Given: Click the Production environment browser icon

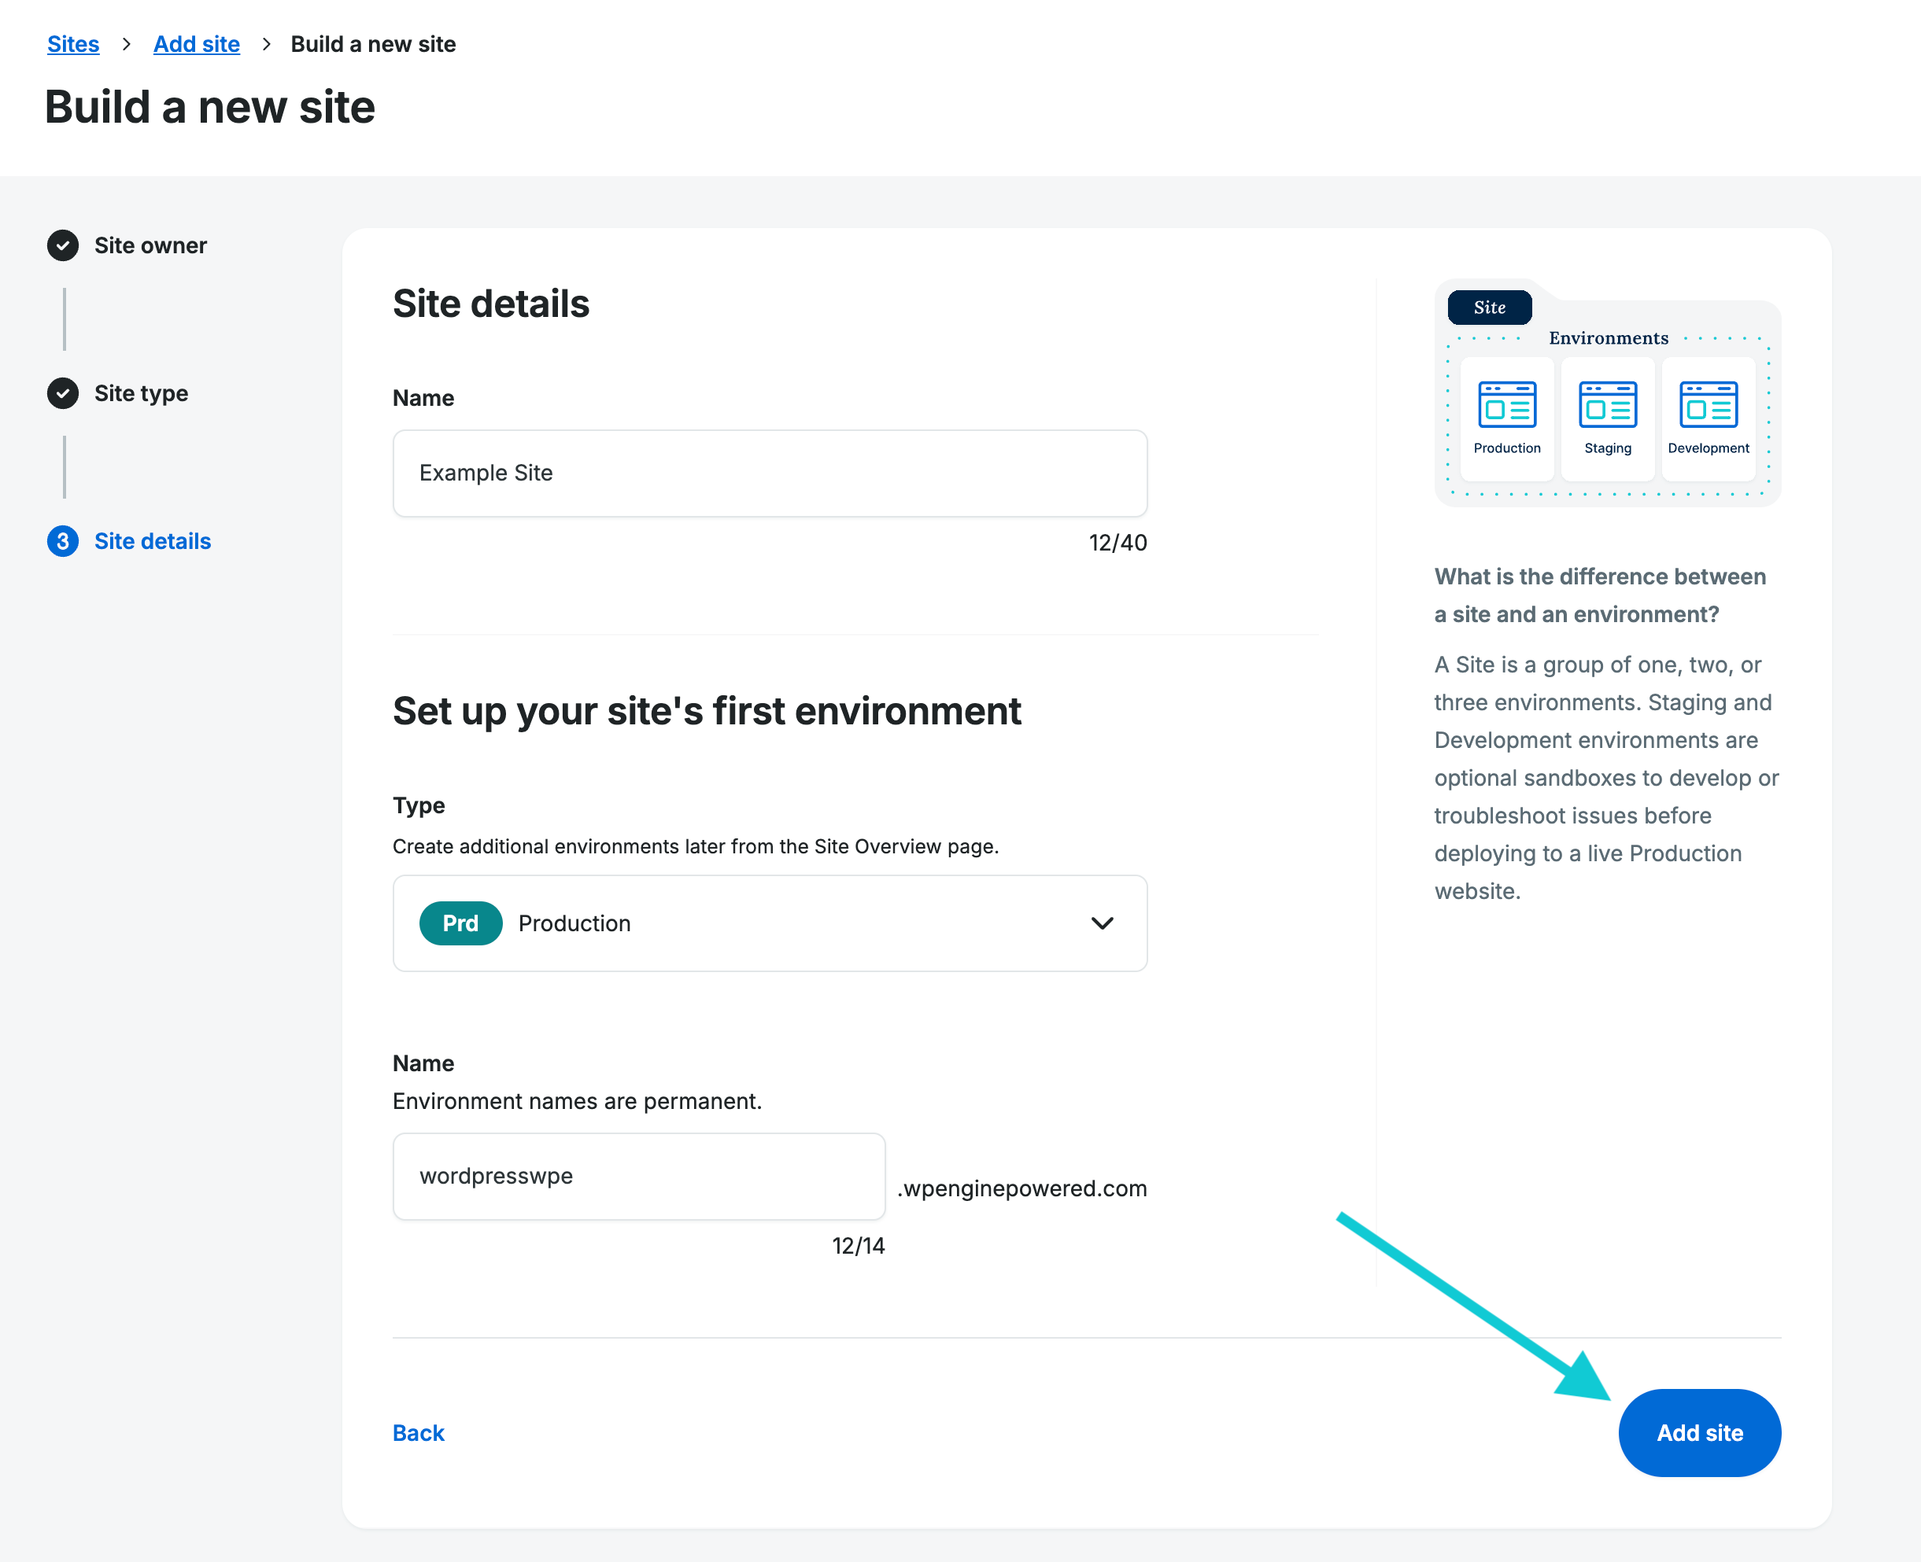Looking at the screenshot, I should (x=1506, y=405).
